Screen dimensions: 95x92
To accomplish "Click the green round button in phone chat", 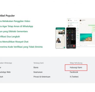I will [64, 47].
